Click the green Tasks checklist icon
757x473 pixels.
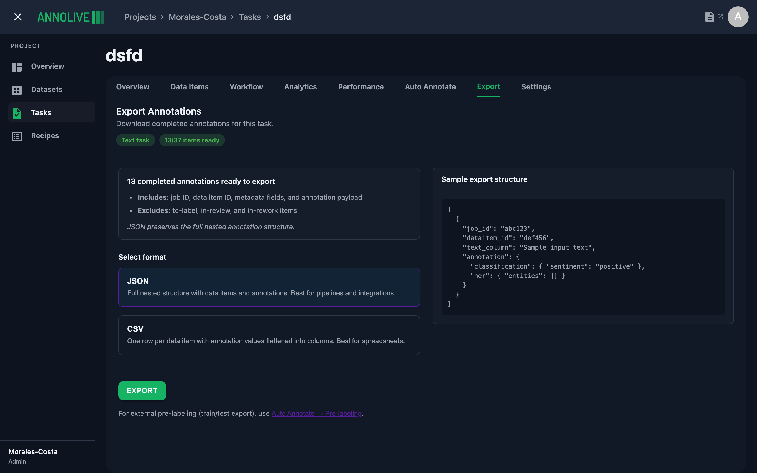point(17,113)
